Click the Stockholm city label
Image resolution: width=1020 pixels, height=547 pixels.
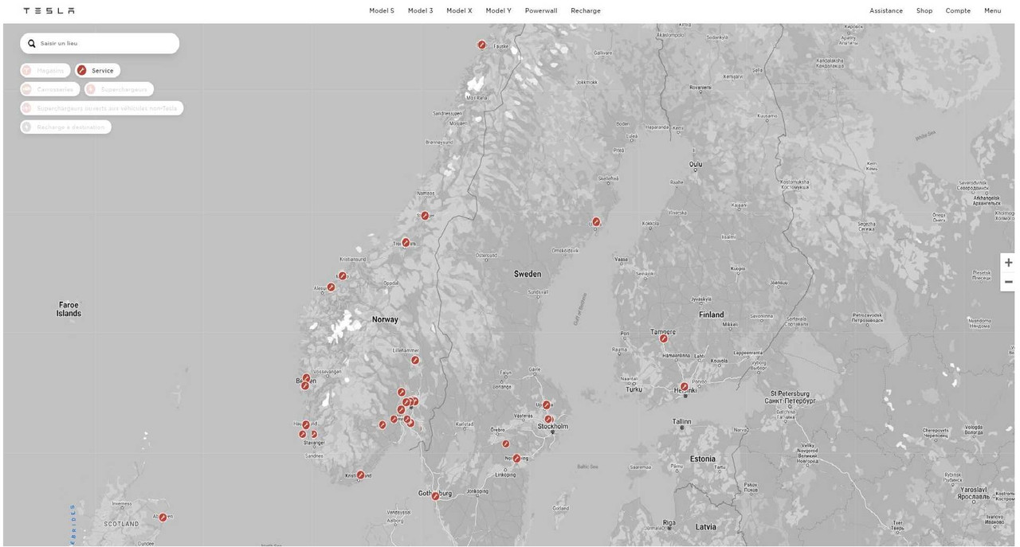tap(553, 426)
